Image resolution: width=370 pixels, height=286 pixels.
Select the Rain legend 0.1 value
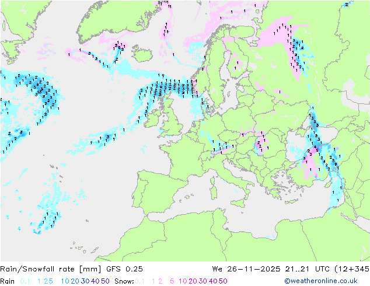(x=25, y=281)
